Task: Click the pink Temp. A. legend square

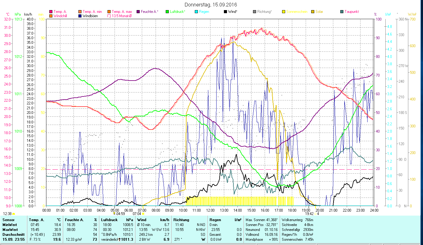Action: click(51, 12)
